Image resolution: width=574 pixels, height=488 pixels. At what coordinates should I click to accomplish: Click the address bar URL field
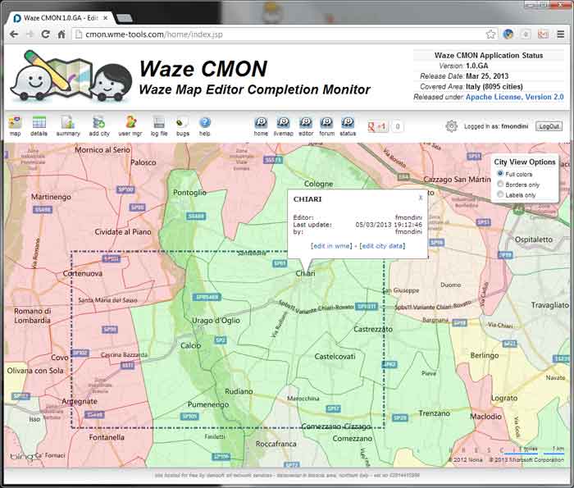coord(278,34)
